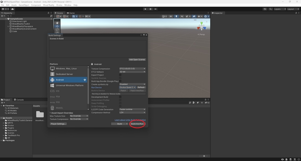Image resolution: width=301 pixels, height=161 pixels.
Task: Click the Hierarchy create plus button
Action: pos(3,16)
